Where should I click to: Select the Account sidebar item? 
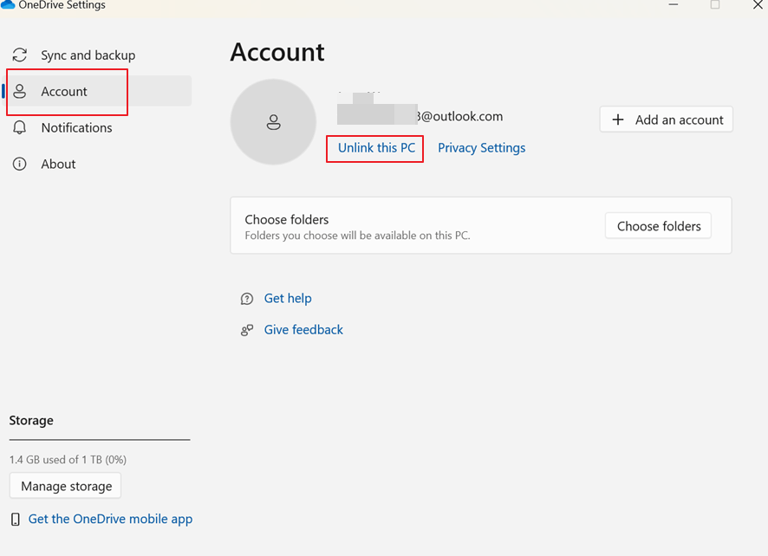(x=99, y=91)
